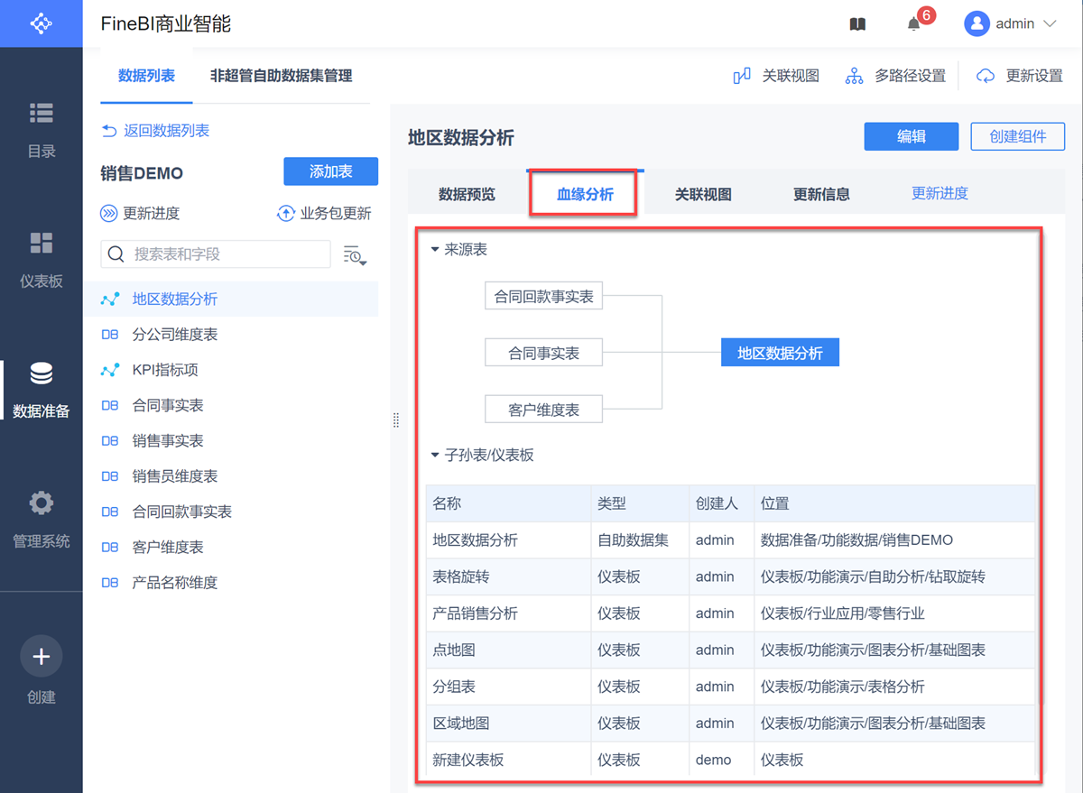Click the panel splitter drag handle
1083x793 pixels.
click(395, 420)
